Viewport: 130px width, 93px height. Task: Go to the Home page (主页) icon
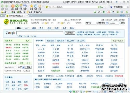[x=21, y=6]
